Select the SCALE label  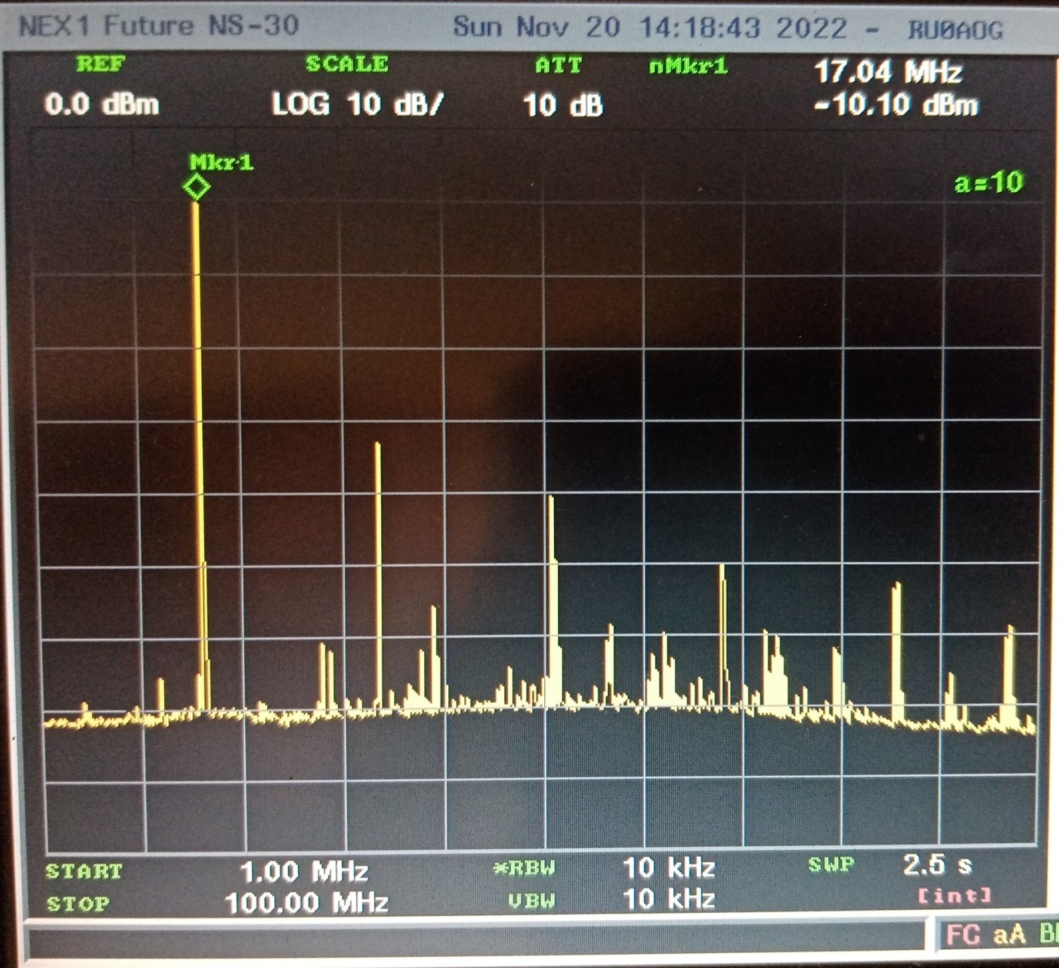click(347, 64)
